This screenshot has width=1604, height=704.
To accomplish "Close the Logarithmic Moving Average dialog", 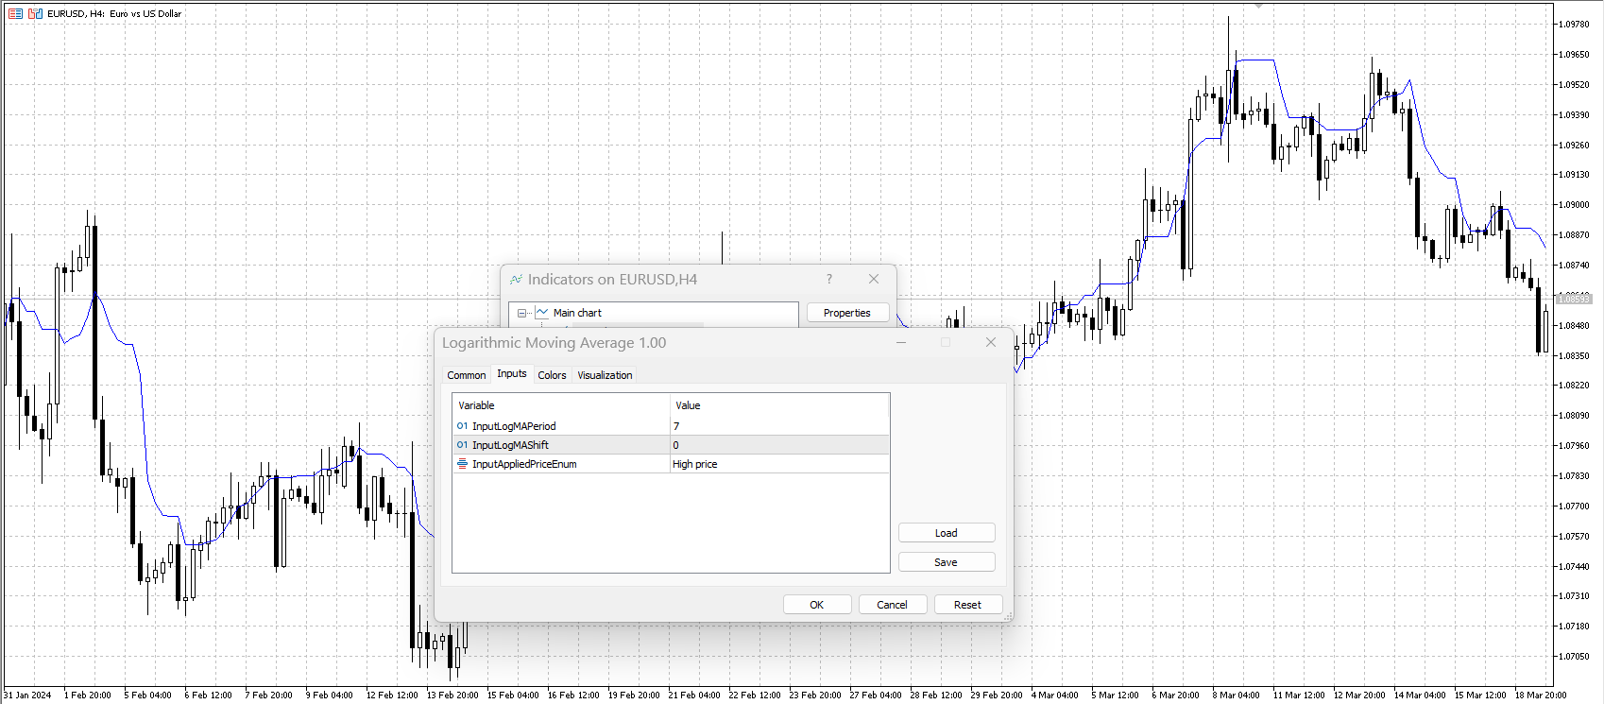I will coord(991,342).
